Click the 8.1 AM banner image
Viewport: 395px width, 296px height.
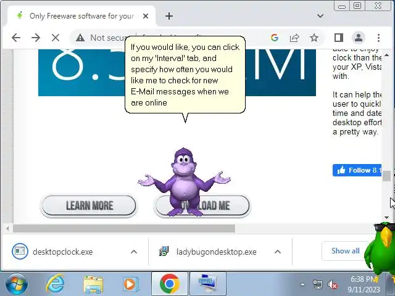coord(177,73)
